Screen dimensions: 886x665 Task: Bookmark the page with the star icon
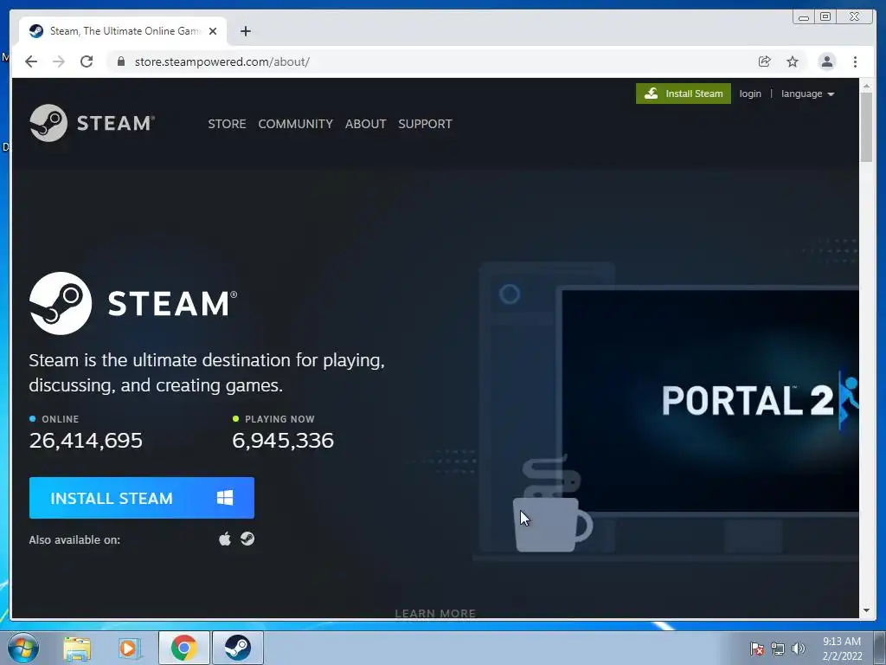(x=793, y=61)
